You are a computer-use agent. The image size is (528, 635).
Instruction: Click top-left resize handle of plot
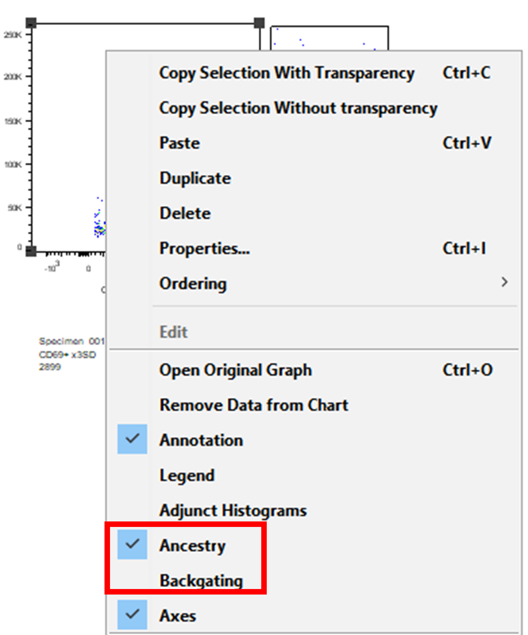pos(31,23)
